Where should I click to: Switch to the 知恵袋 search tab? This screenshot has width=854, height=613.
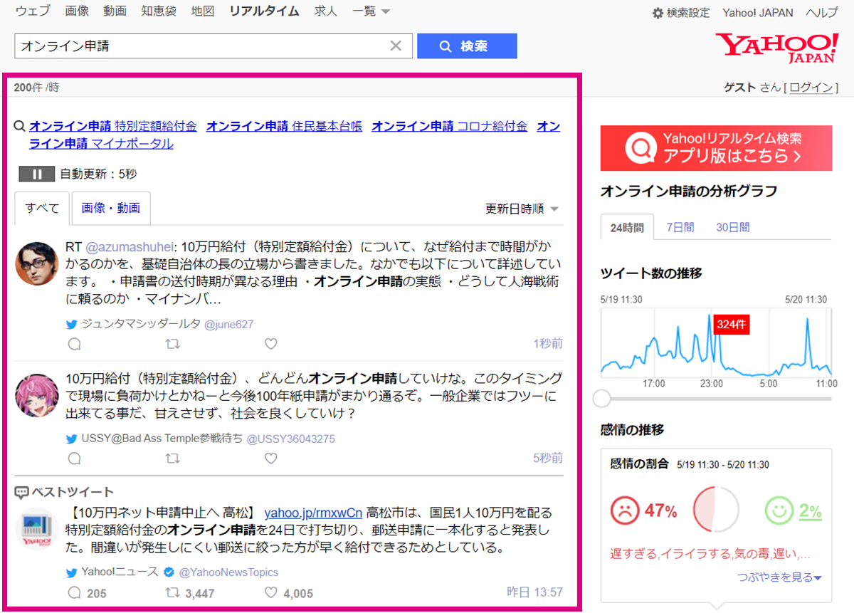point(159,11)
